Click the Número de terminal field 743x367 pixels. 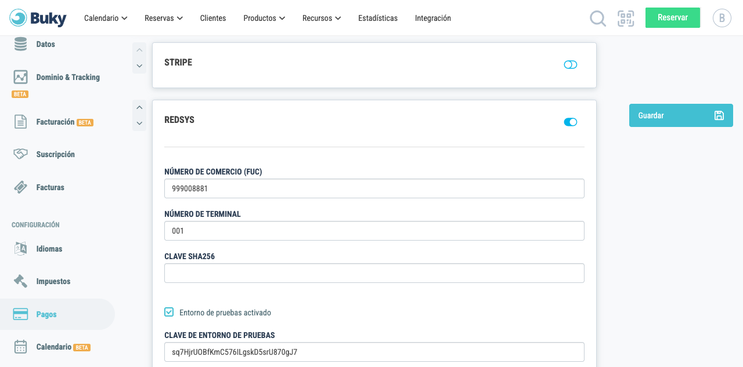[374, 231]
